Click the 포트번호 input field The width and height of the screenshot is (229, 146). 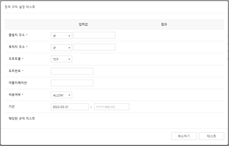72,71
